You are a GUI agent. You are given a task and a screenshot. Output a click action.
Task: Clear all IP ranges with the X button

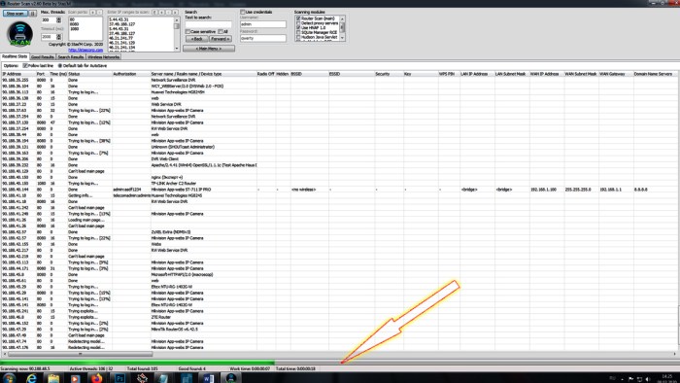click(176, 12)
